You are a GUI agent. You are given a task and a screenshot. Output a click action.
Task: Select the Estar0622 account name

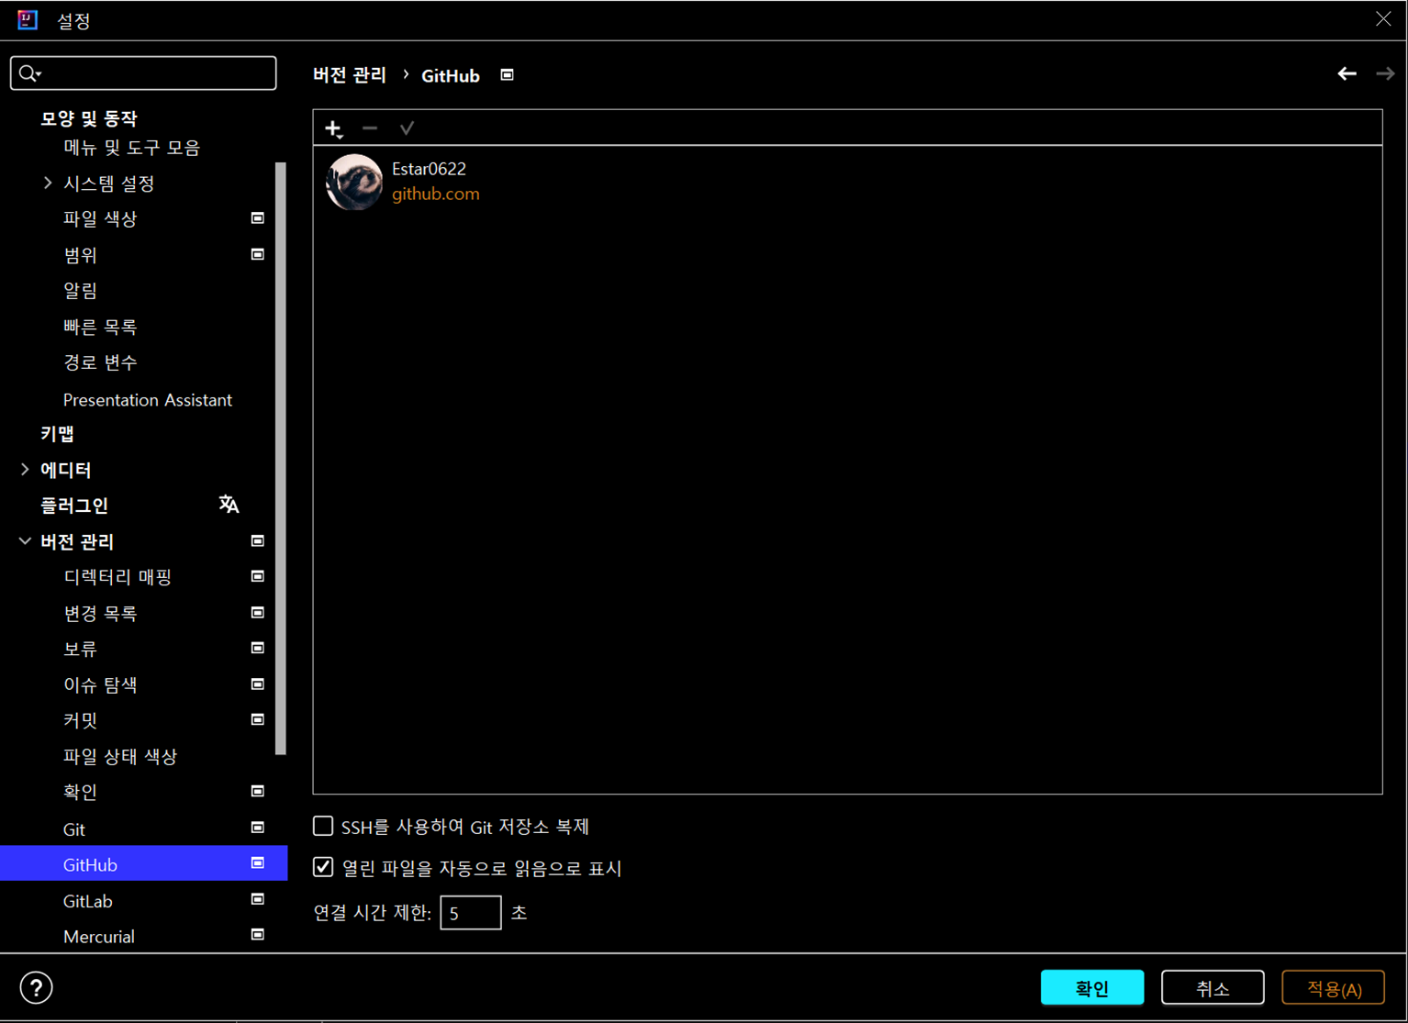tap(429, 169)
